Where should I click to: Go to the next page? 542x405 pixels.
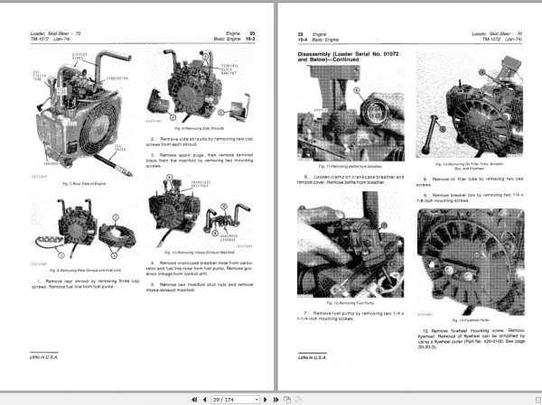click(x=265, y=400)
